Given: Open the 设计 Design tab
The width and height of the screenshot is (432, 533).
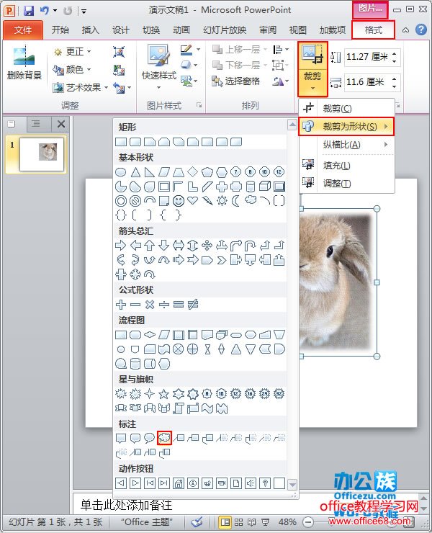Looking at the screenshot, I should [x=121, y=30].
